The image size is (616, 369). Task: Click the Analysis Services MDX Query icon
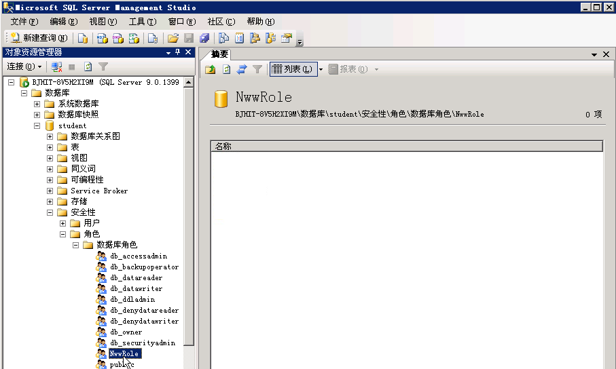[x=102, y=38]
